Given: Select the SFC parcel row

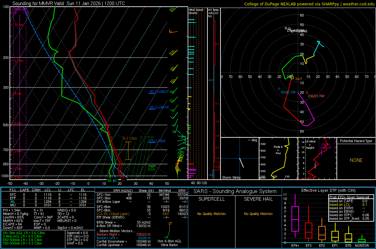Looking at the screenshot, I should (x=48, y=195).
